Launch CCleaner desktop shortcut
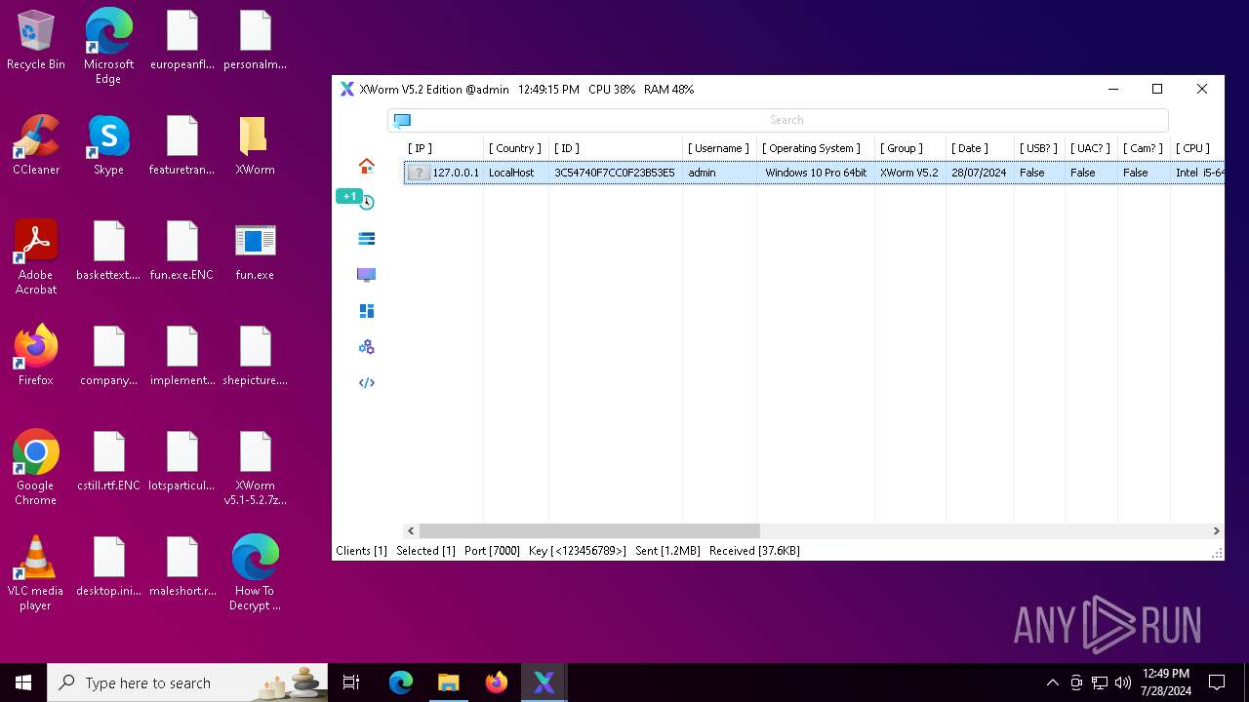 click(36, 146)
